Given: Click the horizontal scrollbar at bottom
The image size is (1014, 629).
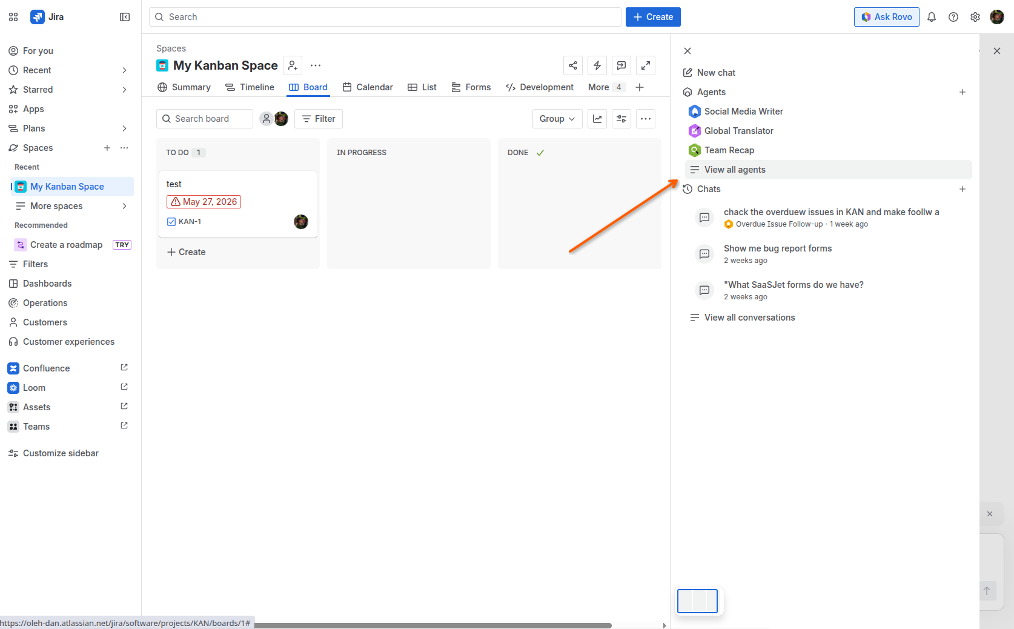Looking at the screenshot, I should [432, 625].
